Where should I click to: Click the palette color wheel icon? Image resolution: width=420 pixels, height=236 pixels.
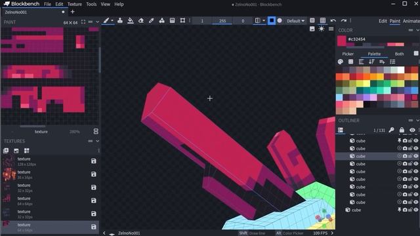tap(341, 62)
